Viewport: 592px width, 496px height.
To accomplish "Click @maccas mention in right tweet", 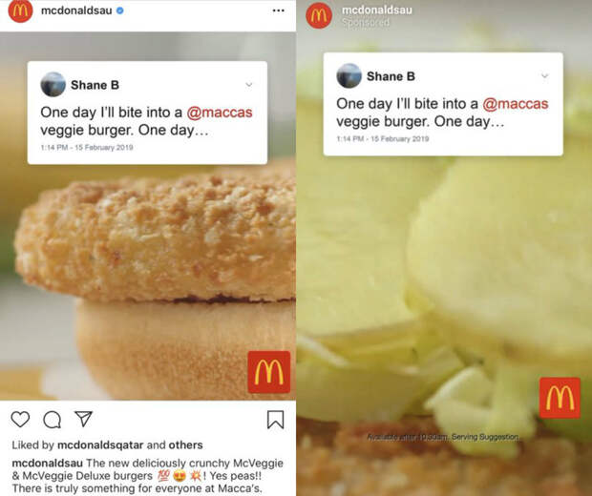I will pos(516,104).
